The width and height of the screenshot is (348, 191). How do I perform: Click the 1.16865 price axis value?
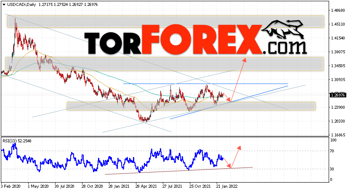tap(338, 135)
